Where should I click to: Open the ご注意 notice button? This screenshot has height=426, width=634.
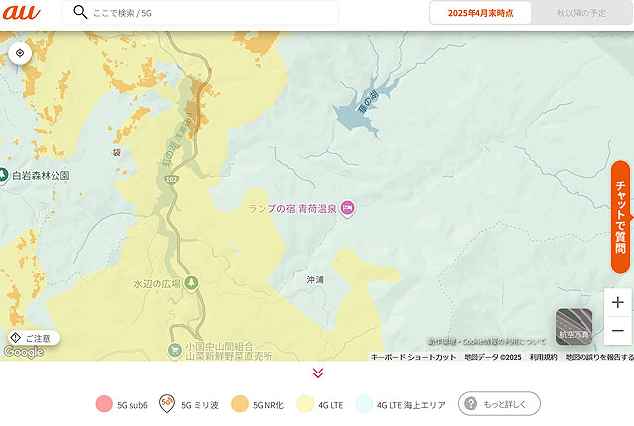click(34, 338)
